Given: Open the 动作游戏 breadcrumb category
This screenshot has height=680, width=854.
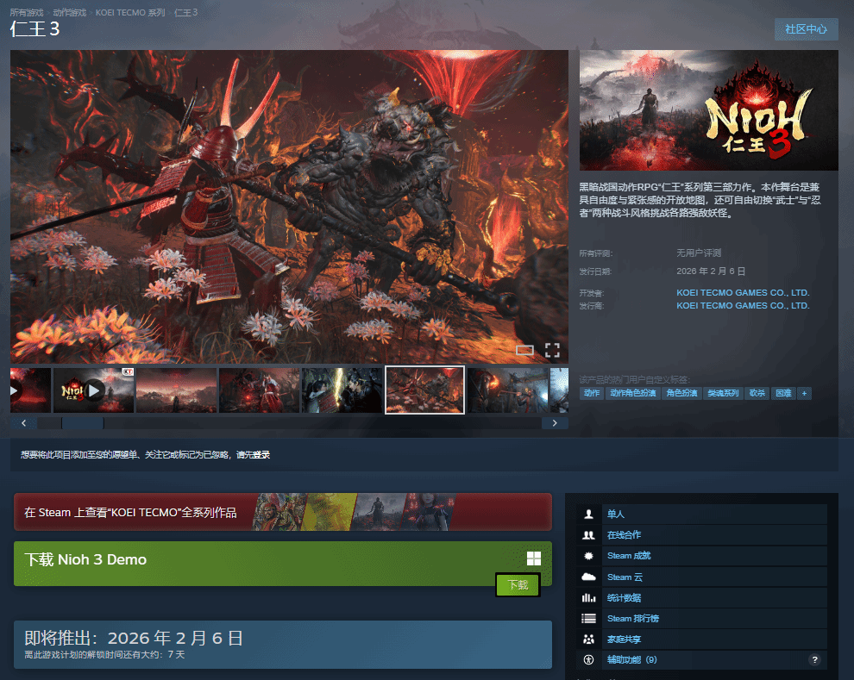Looking at the screenshot, I should pos(69,13).
